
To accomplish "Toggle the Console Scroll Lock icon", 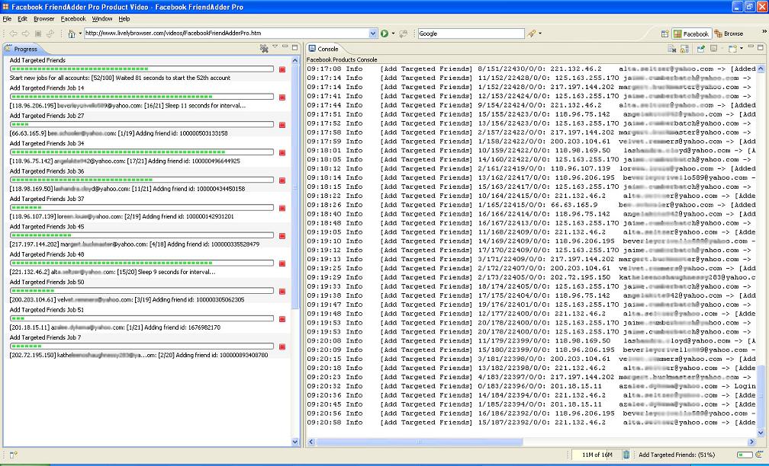I will (684, 49).
